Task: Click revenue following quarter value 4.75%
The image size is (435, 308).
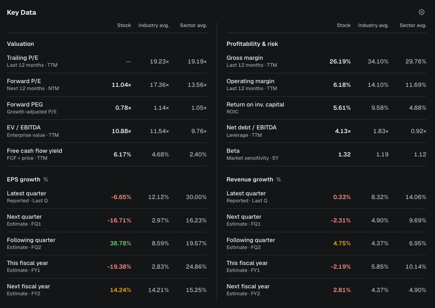Action: coord(342,243)
